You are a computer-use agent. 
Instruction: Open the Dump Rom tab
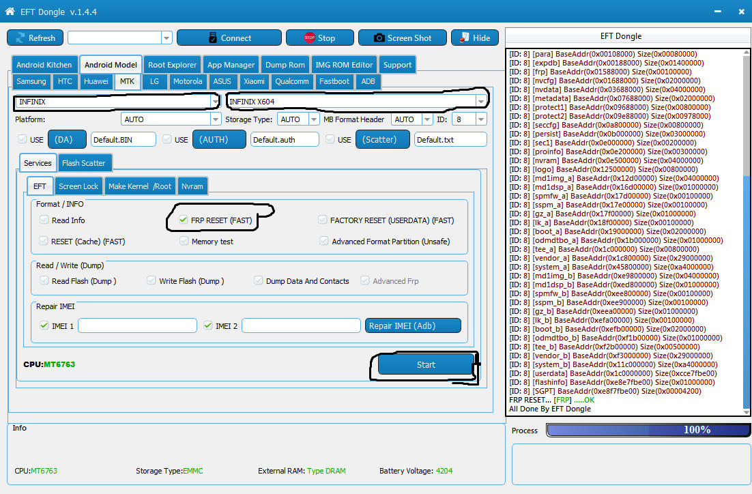click(x=285, y=65)
